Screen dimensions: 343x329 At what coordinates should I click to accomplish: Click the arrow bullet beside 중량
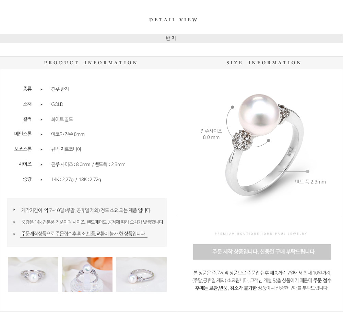42,180
